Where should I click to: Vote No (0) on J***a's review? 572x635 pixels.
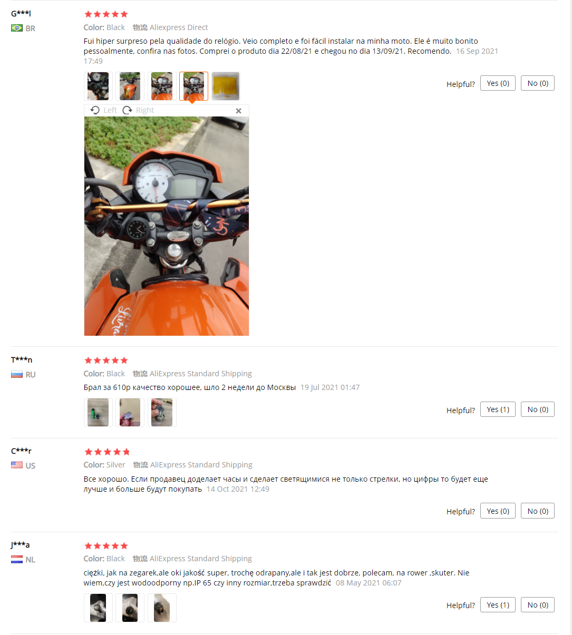pyautogui.click(x=538, y=605)
